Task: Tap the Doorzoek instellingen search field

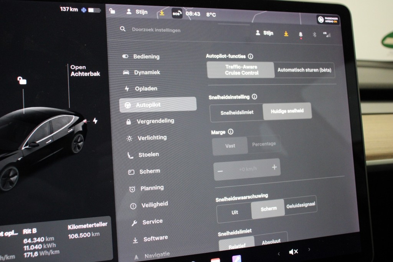Action: 156,30
